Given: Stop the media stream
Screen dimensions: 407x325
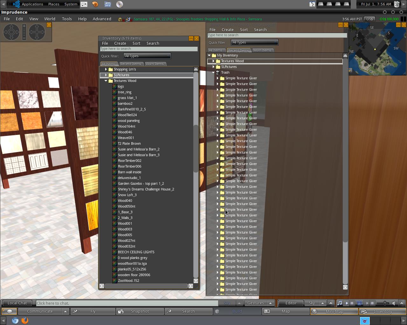Looking at the screenshot, I should point(372,303).
